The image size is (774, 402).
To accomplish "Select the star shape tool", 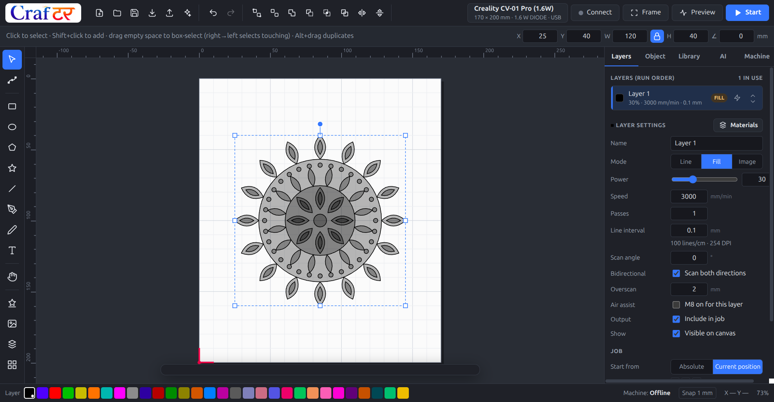I will pos(12,168).
